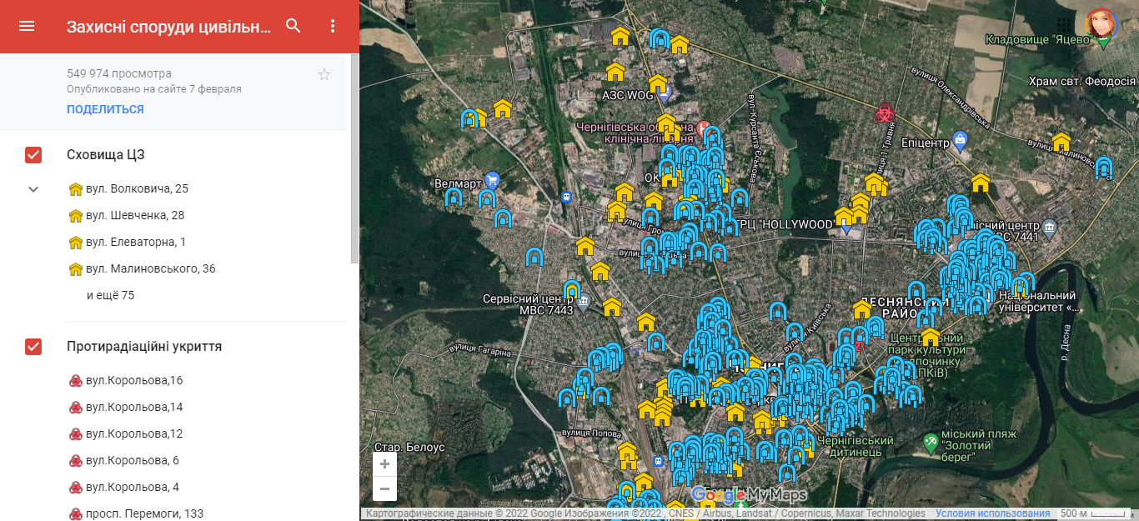
Task: Uncheck the Сховища ЦЗ layer checkbox
Action: click(x=33, y=154)
